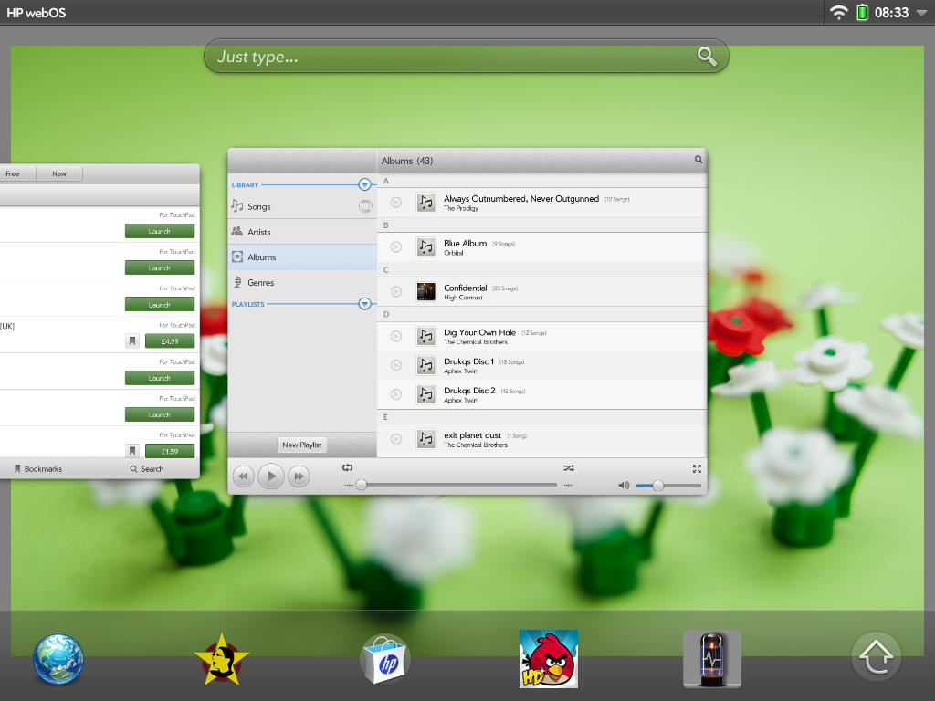Click the Just type magnifier icon
935x701 pixels.
pos(708,57)
